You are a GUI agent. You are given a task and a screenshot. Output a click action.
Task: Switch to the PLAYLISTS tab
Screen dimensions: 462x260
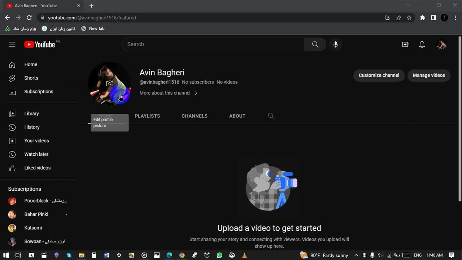pos(147,116)
